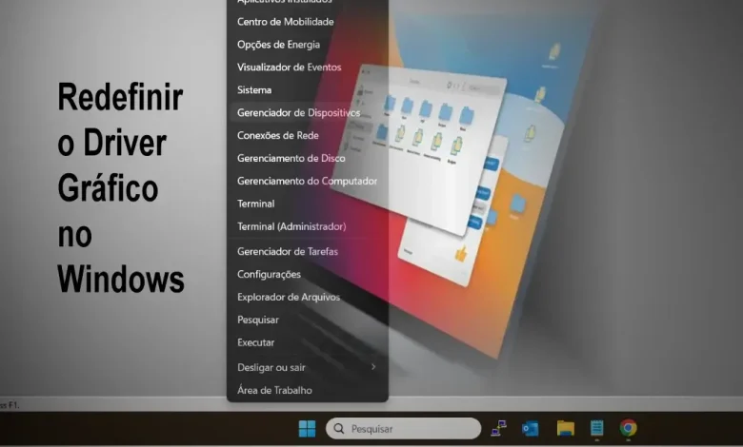The width and height of the screenshot is (743, 447).
Task: Choose Pesquisar in the context menu
Action: 308,320
